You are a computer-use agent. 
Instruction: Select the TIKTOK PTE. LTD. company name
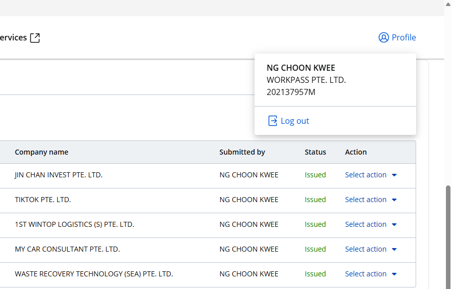tap(43, 200)
